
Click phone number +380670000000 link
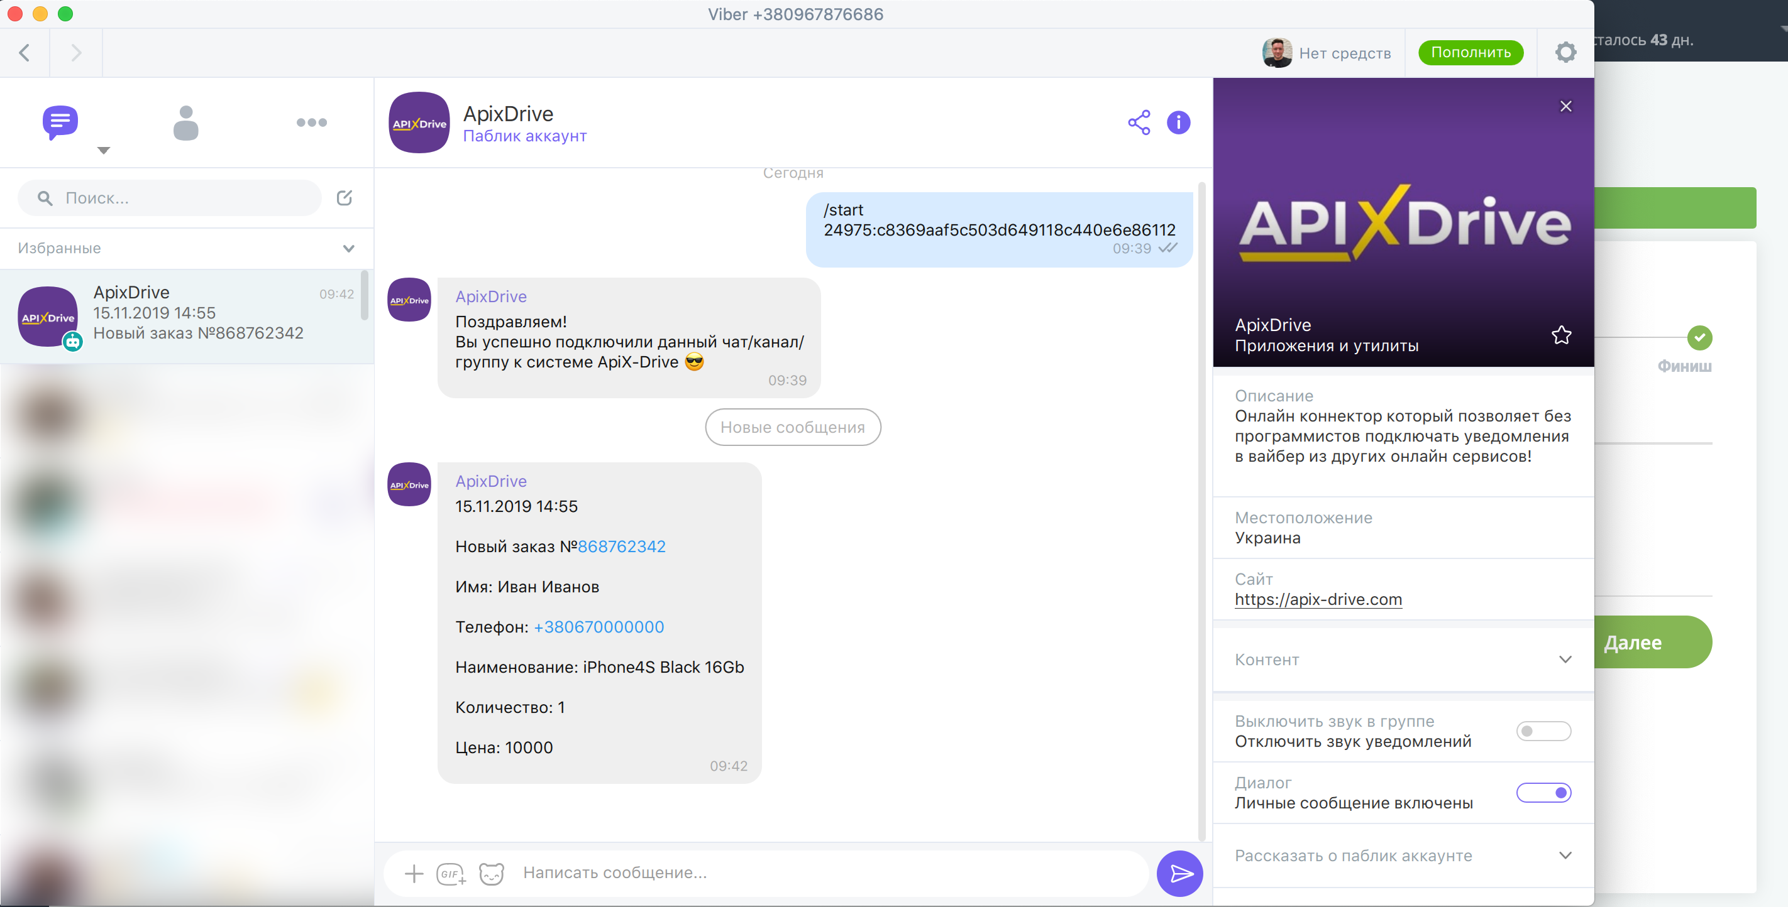[x=599, y=627]
